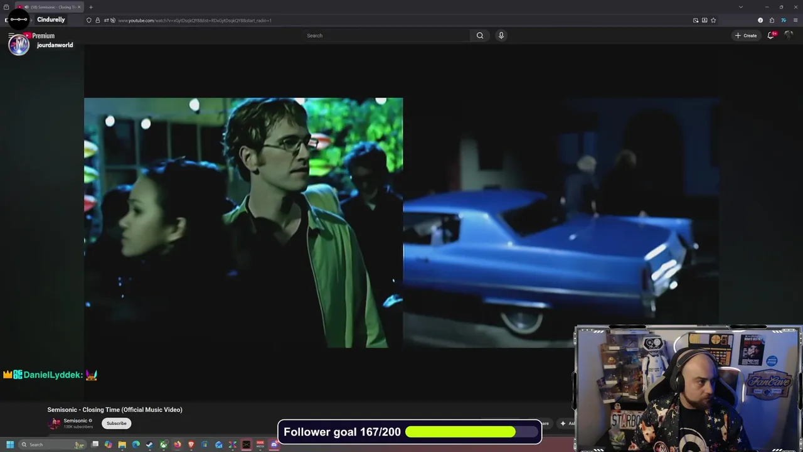Click the blue 7TV extension icon

pyautogui.click(x=784, y=20)
